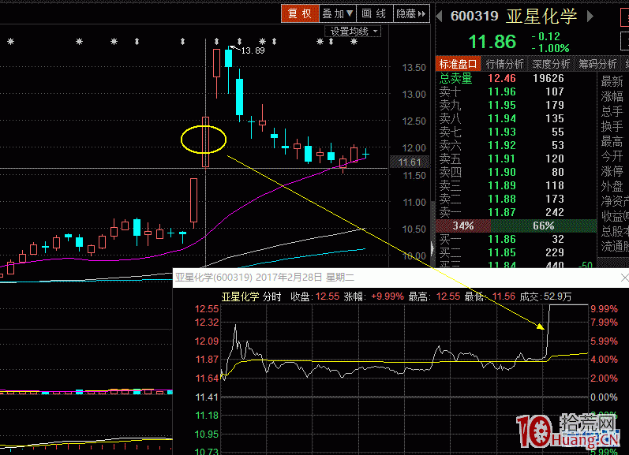
Task: Click the current price 11.86
Action: coord(492,42)
